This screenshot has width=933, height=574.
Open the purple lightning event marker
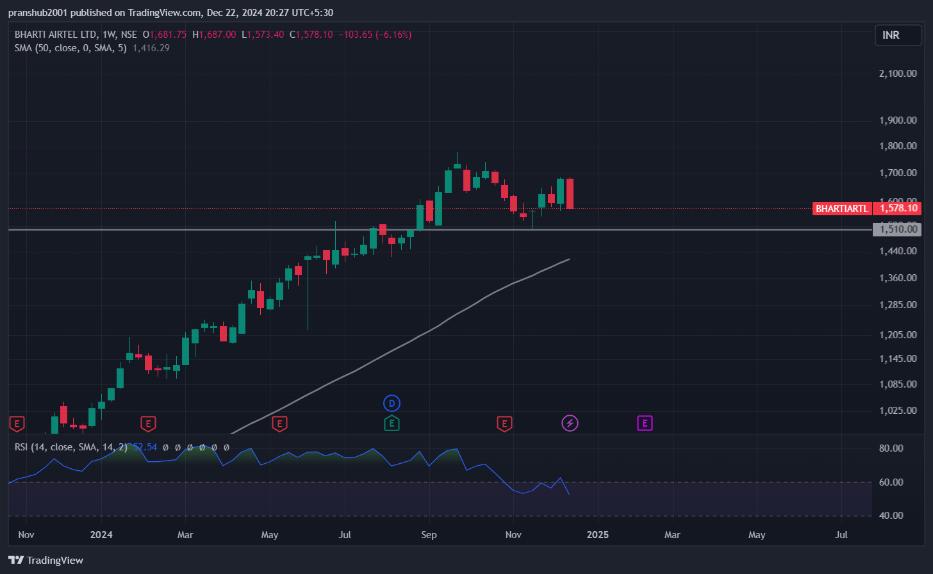click(570, 423)
